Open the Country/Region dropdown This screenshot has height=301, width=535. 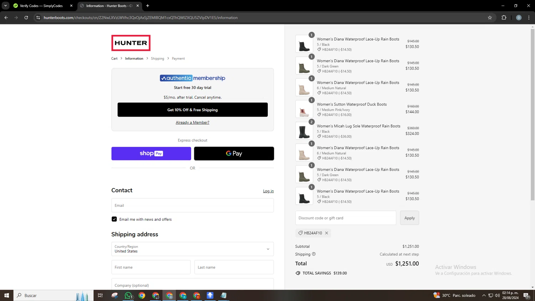[193, 249]
